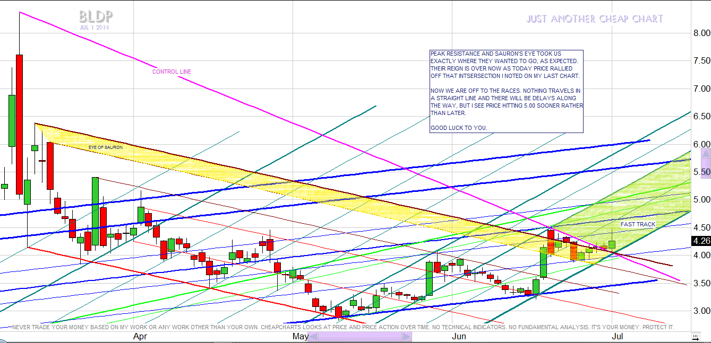Click the vertical price scrollbar up arrow
The image size is (711, 343).
click(x=706, y=153)
